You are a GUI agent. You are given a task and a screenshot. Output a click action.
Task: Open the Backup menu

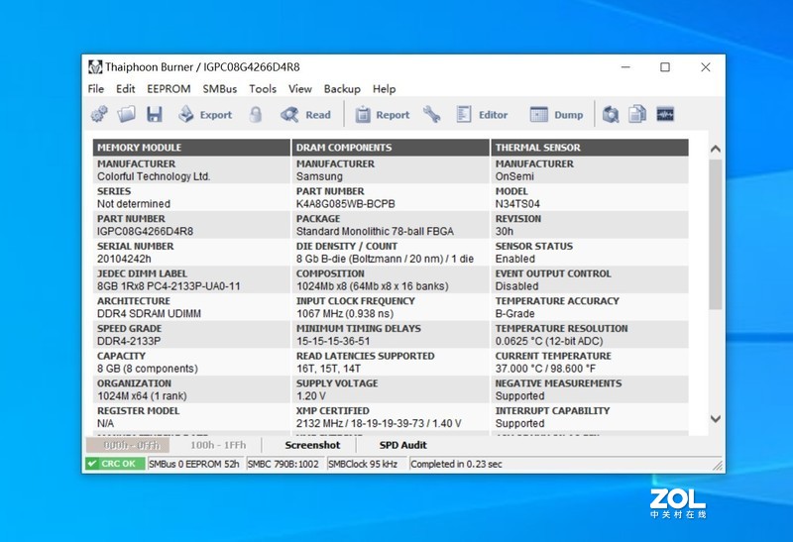click(x=342, y=89)
